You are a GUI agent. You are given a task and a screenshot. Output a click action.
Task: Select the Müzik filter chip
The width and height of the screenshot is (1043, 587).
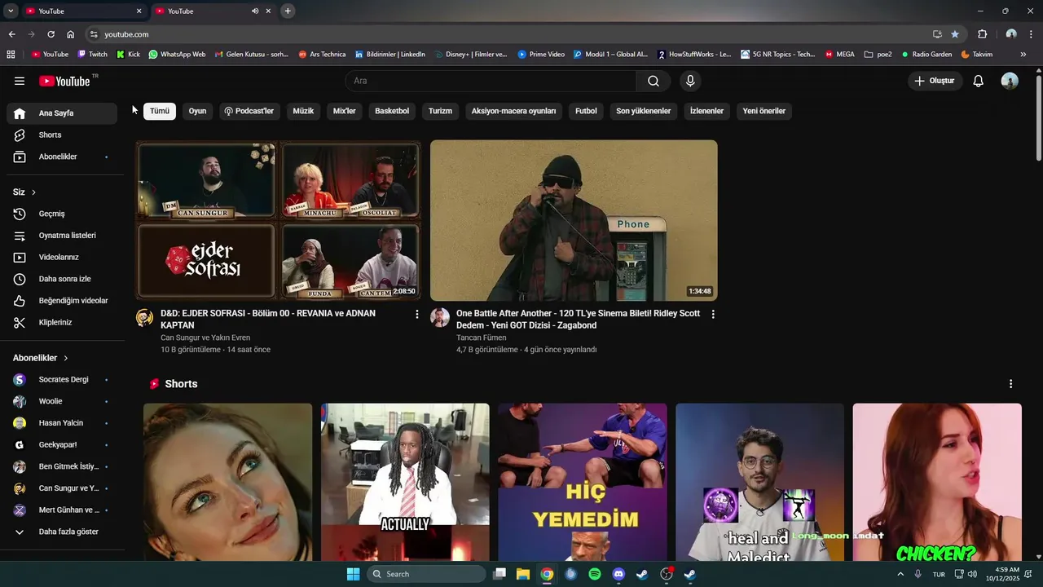coord(303,111)
